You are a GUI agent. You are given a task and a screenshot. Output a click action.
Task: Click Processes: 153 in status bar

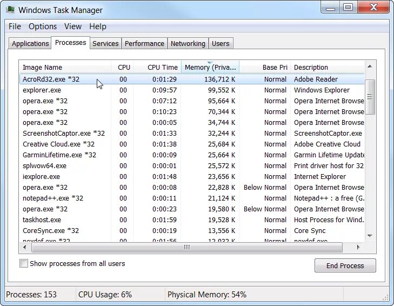(x=31, y=295)
